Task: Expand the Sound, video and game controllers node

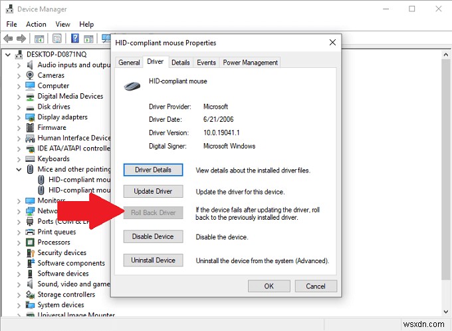Action: (19, 285)
